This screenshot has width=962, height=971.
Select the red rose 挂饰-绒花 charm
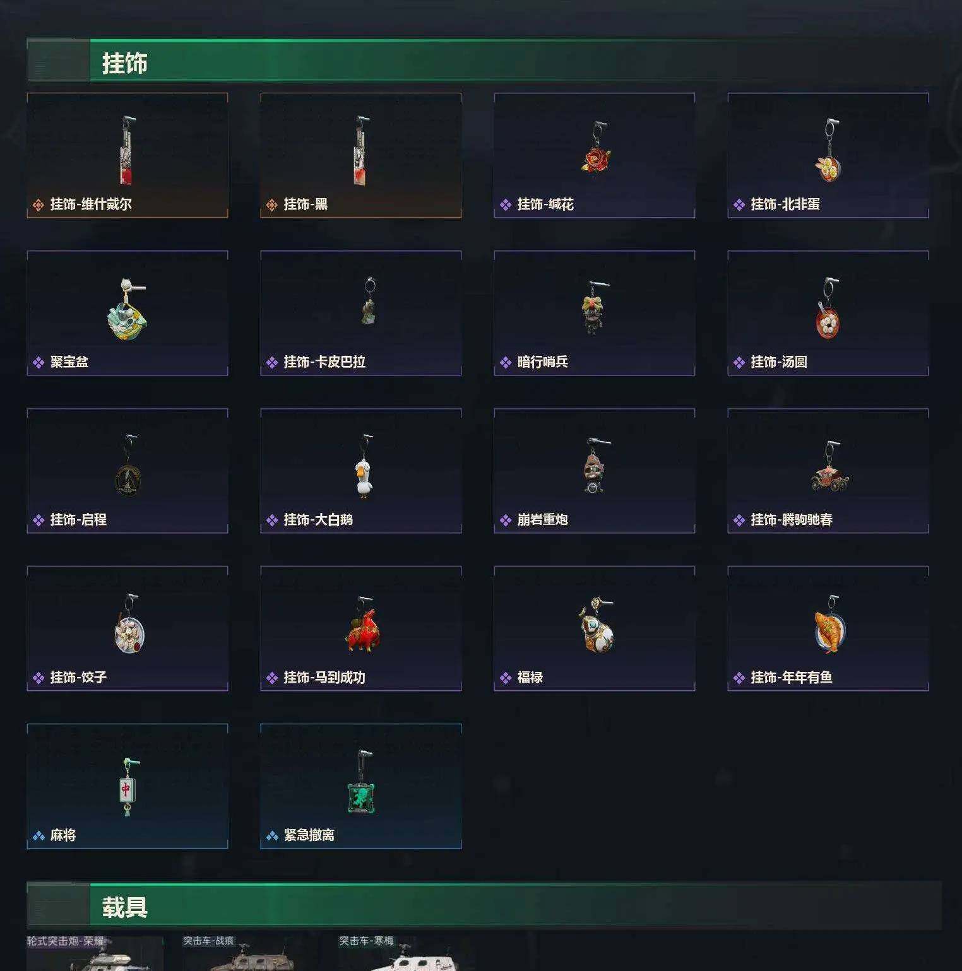pos(595,149)
